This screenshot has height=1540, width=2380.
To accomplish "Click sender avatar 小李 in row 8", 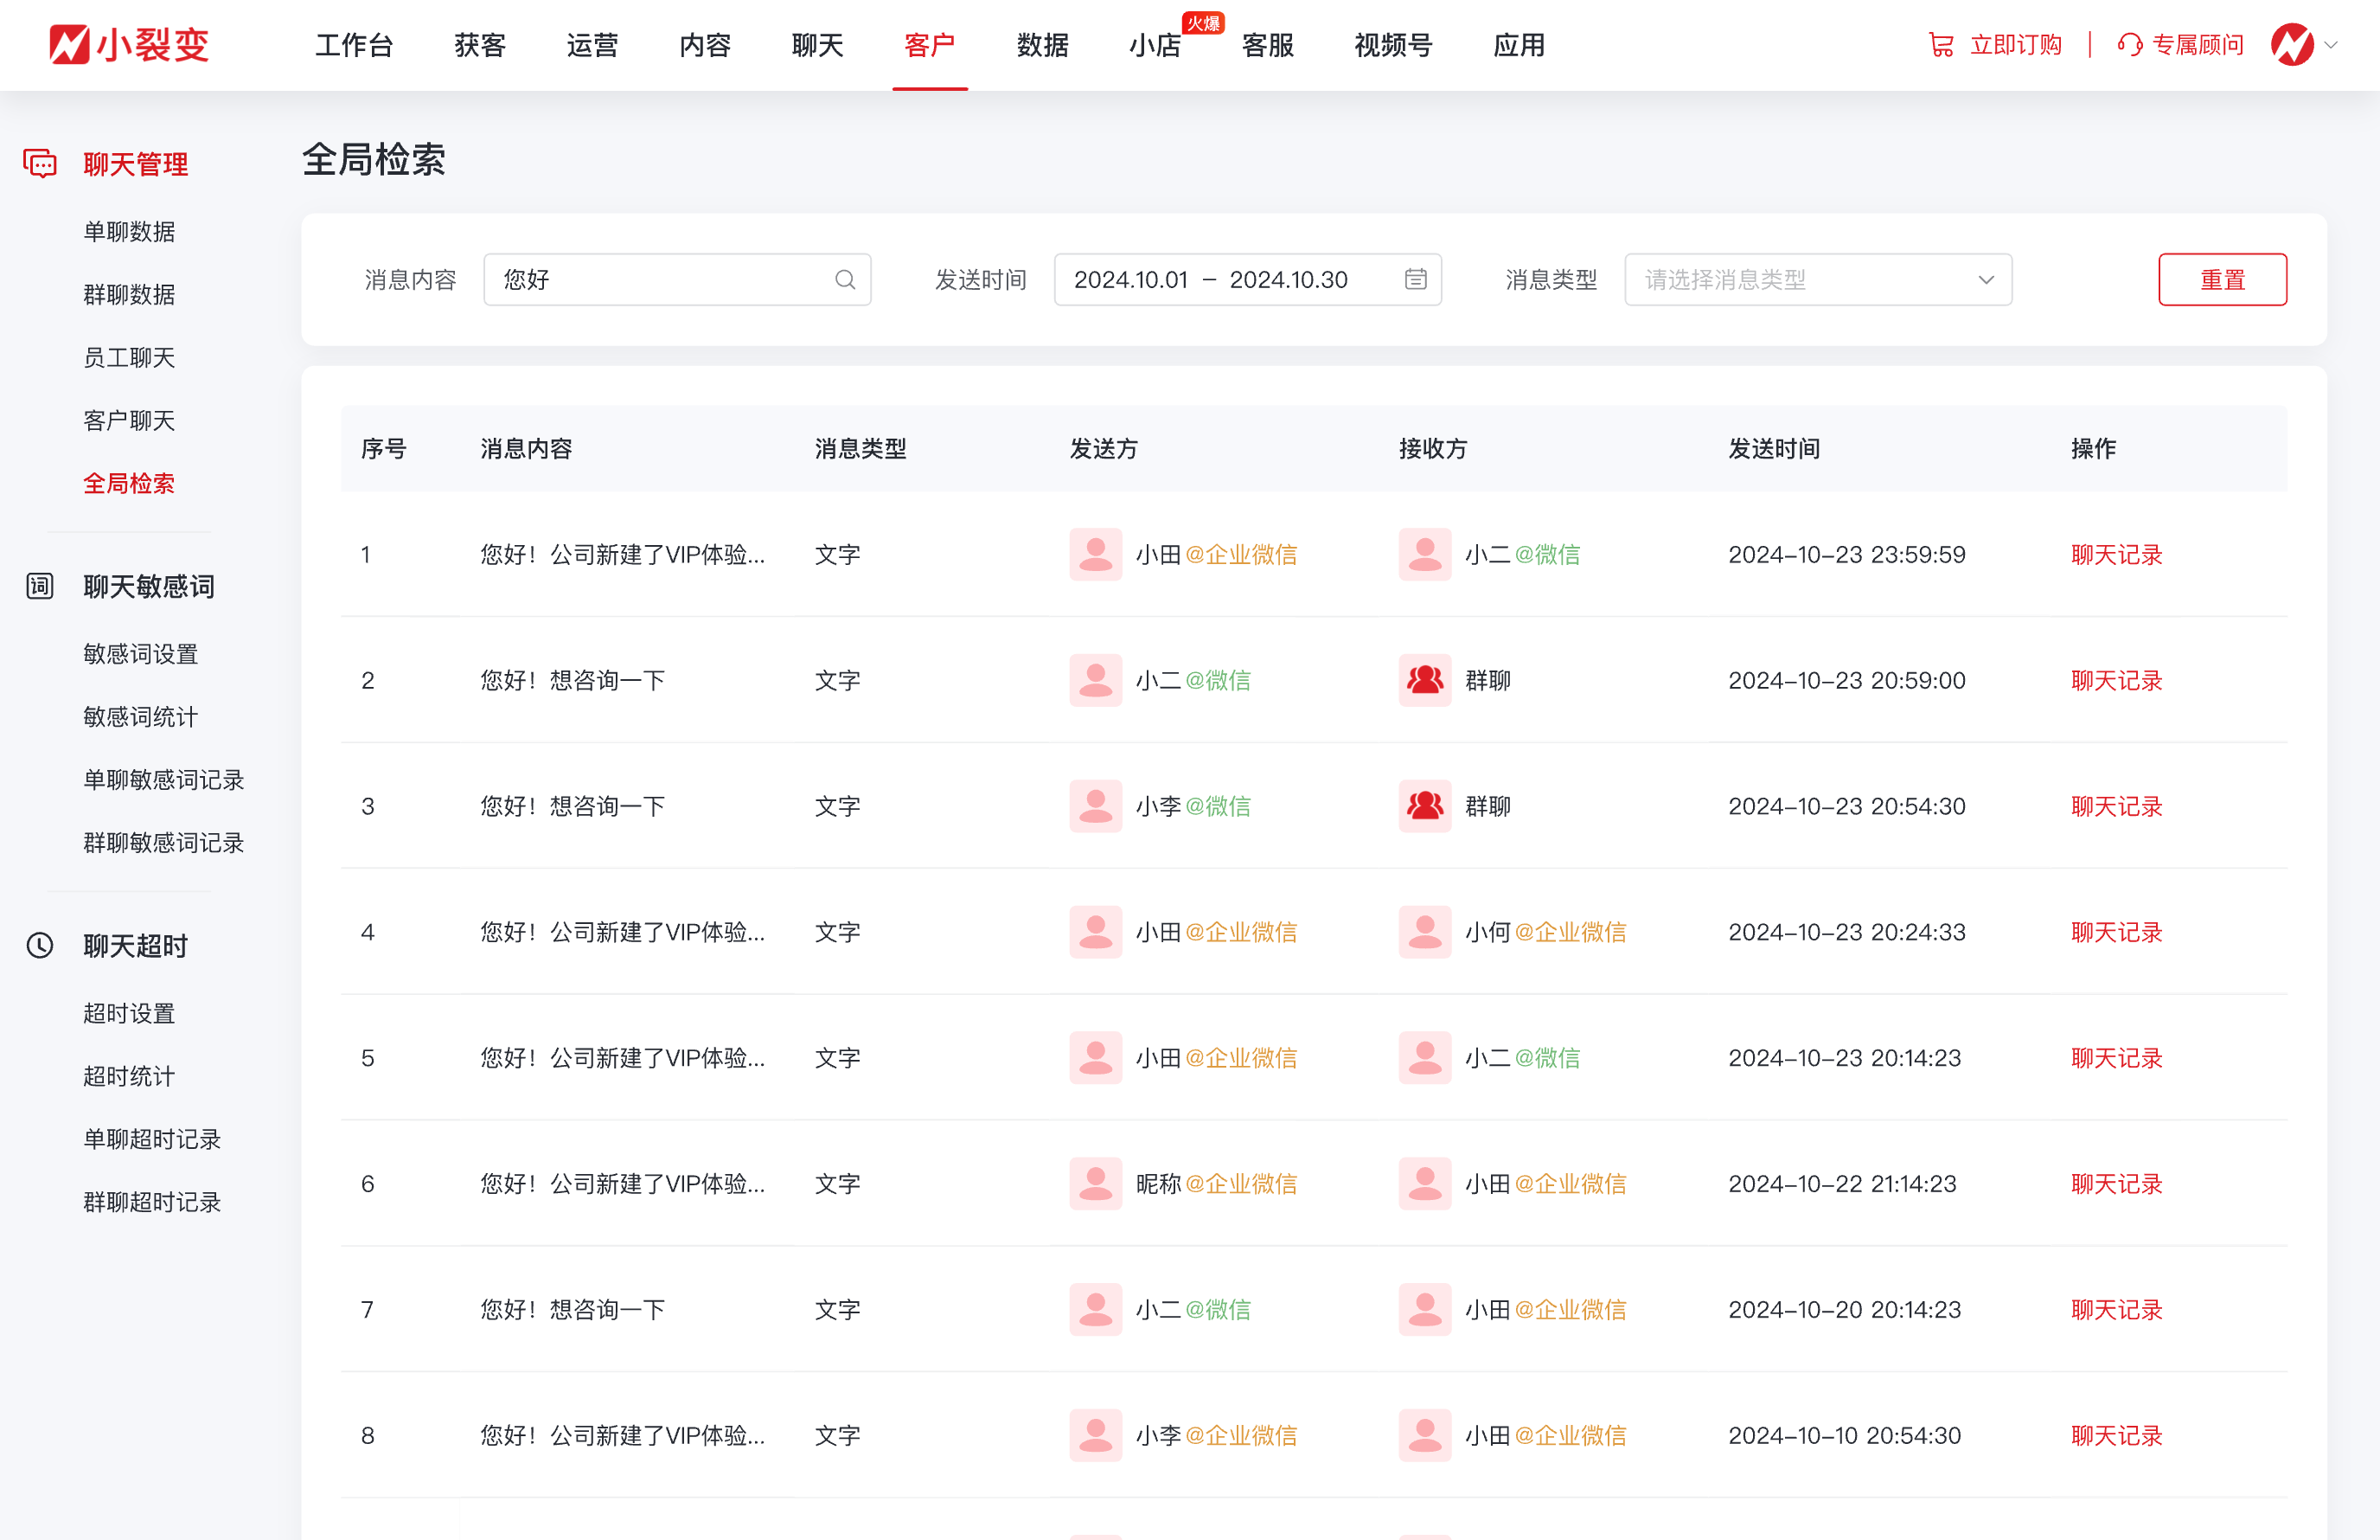I will [1096, 1436].
